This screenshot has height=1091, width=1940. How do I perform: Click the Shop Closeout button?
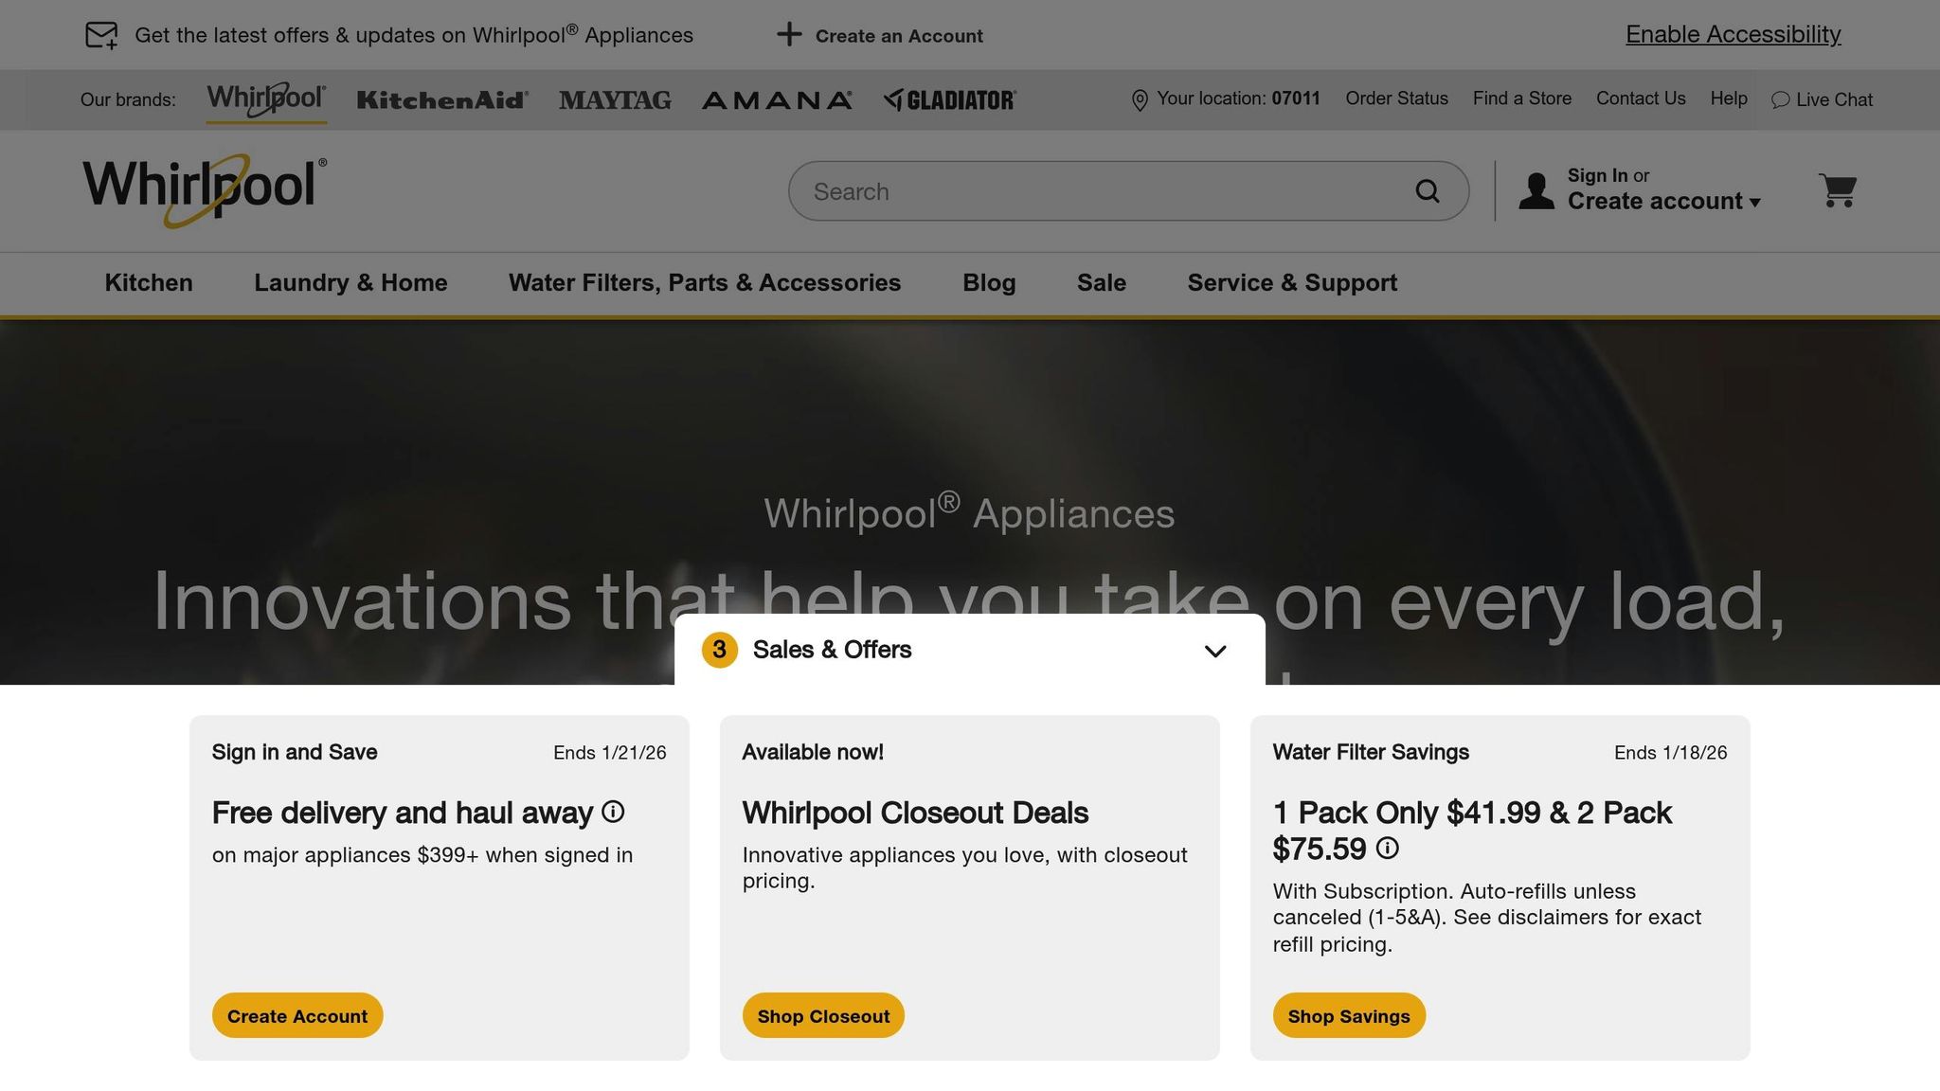[823, 1015]
